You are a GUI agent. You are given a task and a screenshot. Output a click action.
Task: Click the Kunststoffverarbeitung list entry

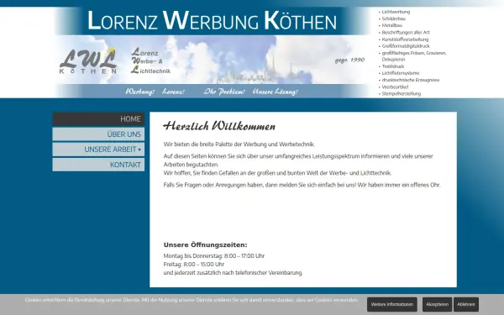tap(405, 39)
